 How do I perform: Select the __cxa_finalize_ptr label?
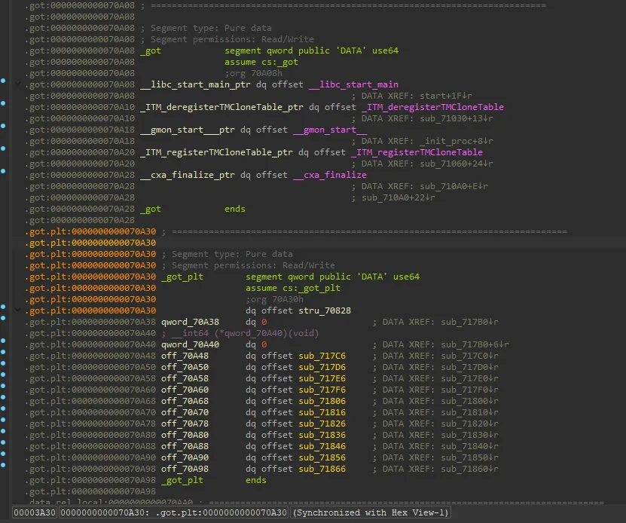[188, 175]
